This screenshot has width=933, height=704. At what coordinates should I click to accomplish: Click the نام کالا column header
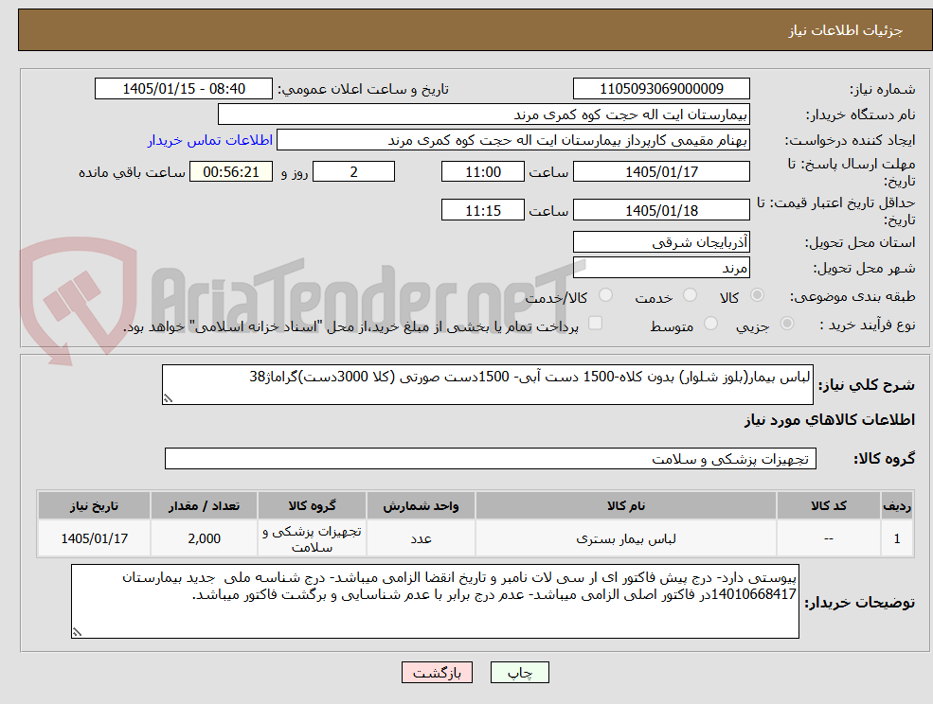[625, 505]
